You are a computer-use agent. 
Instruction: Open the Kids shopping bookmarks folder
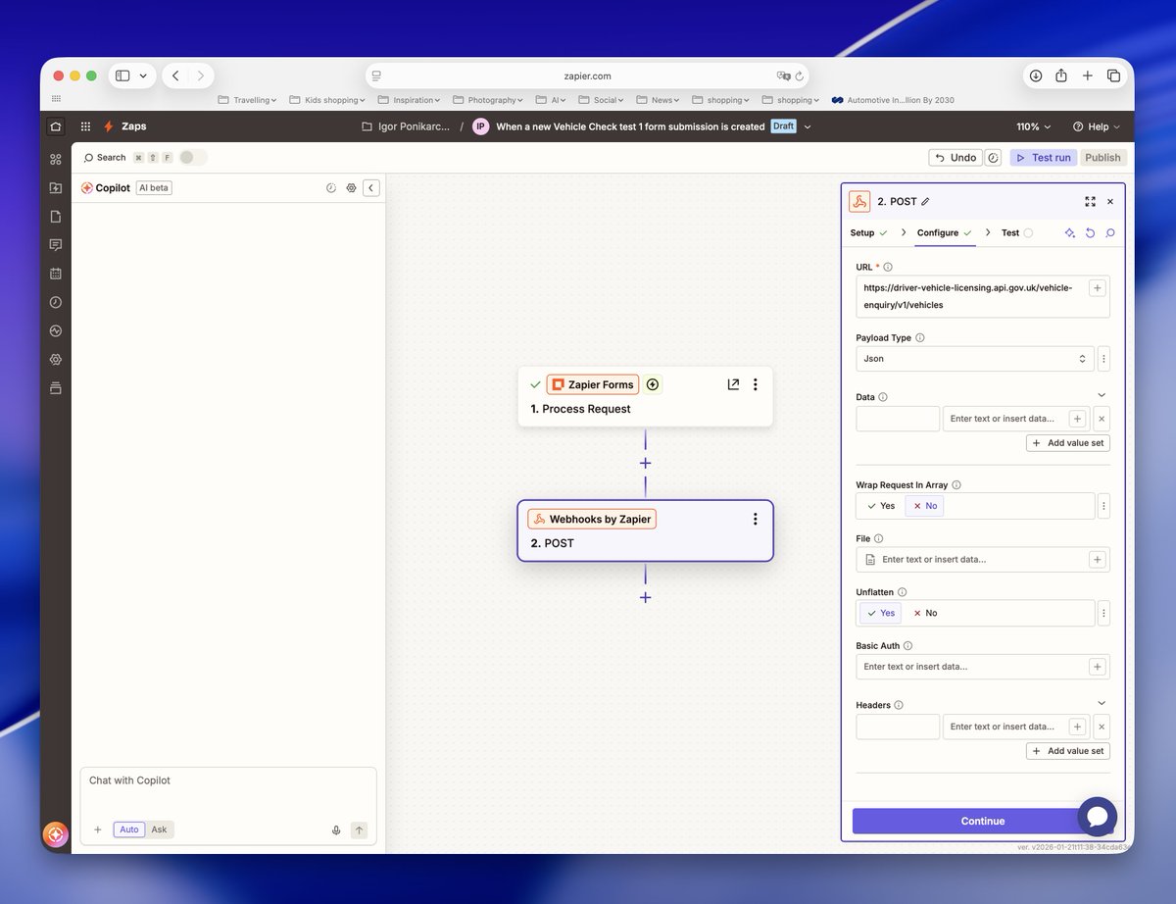(328, 100)
